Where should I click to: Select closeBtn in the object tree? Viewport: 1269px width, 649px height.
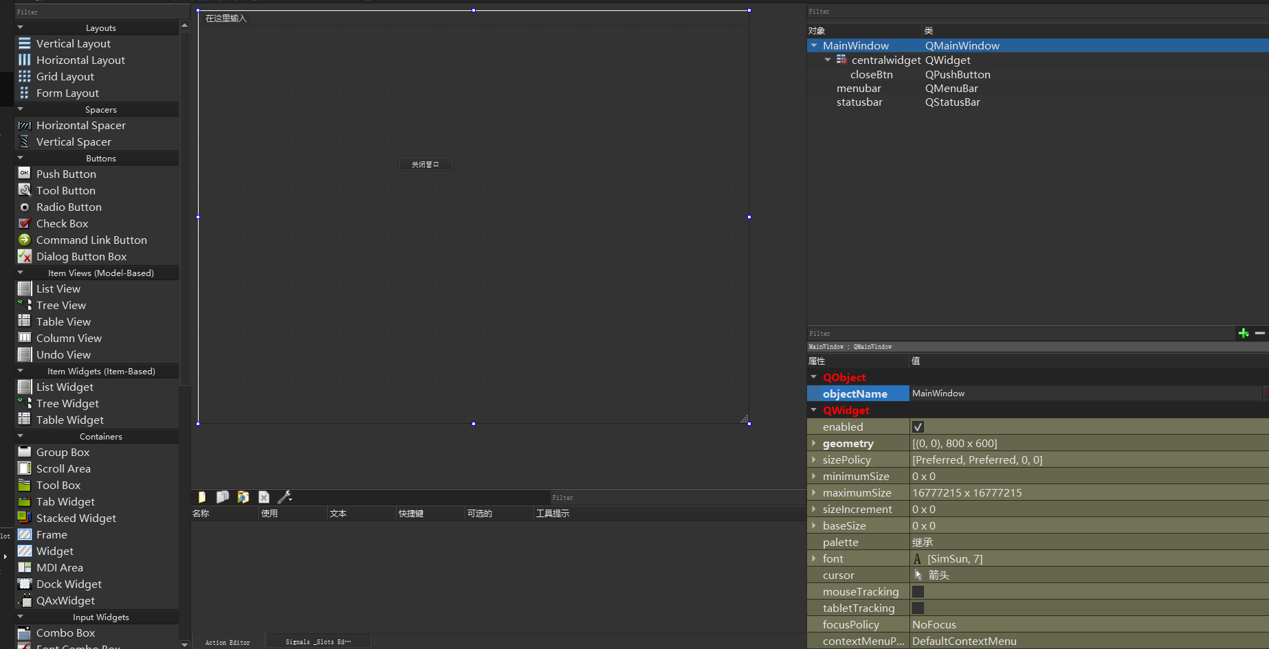click(x=871, y=75)
